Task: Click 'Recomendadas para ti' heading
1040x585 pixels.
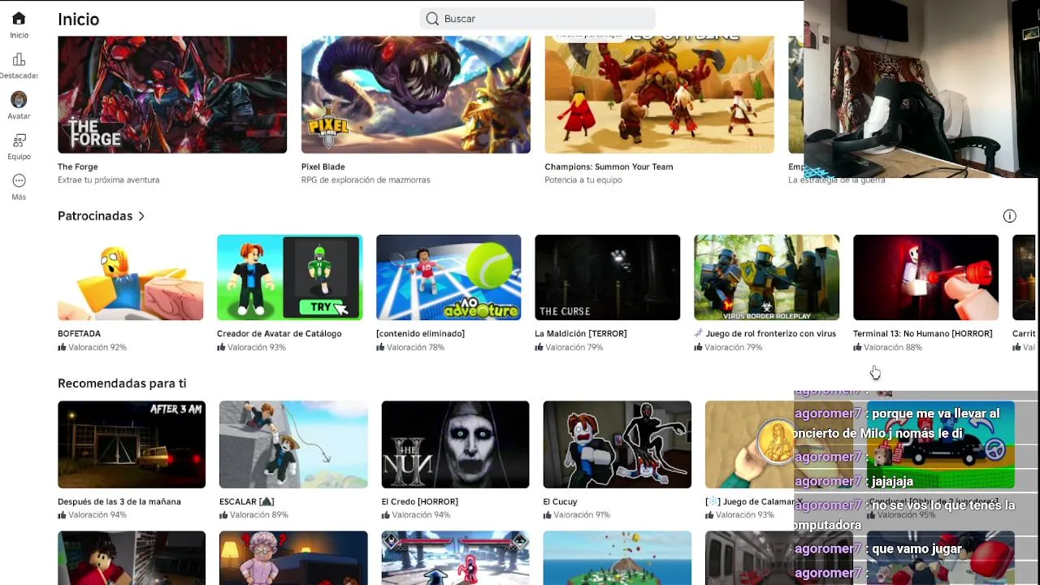Action: 122,383
